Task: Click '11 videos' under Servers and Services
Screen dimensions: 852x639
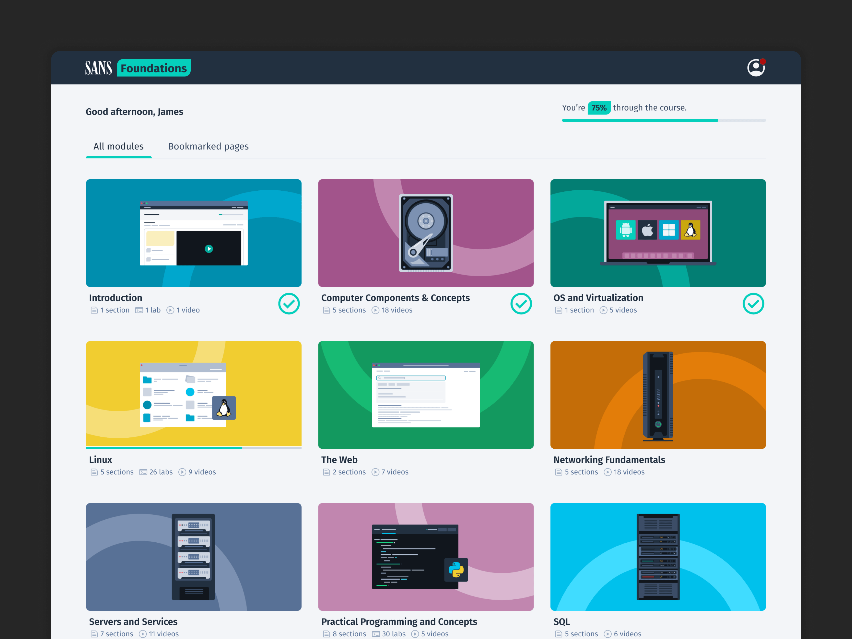Action: pyautogui.click(x=164, y=634)
